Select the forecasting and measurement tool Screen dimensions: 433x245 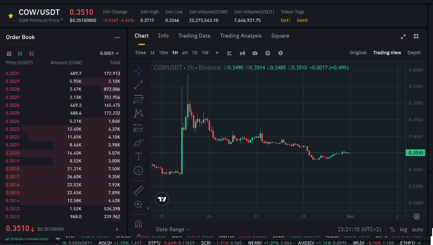point(138,128)
